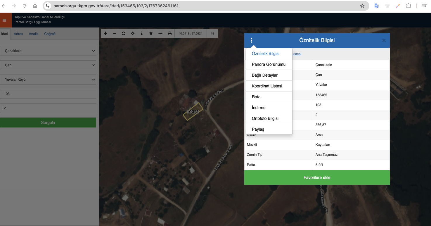Click the refresh icon on map toolbar
Image resolution: width=431 pixels, height=226 pixels.
[124, 33]
